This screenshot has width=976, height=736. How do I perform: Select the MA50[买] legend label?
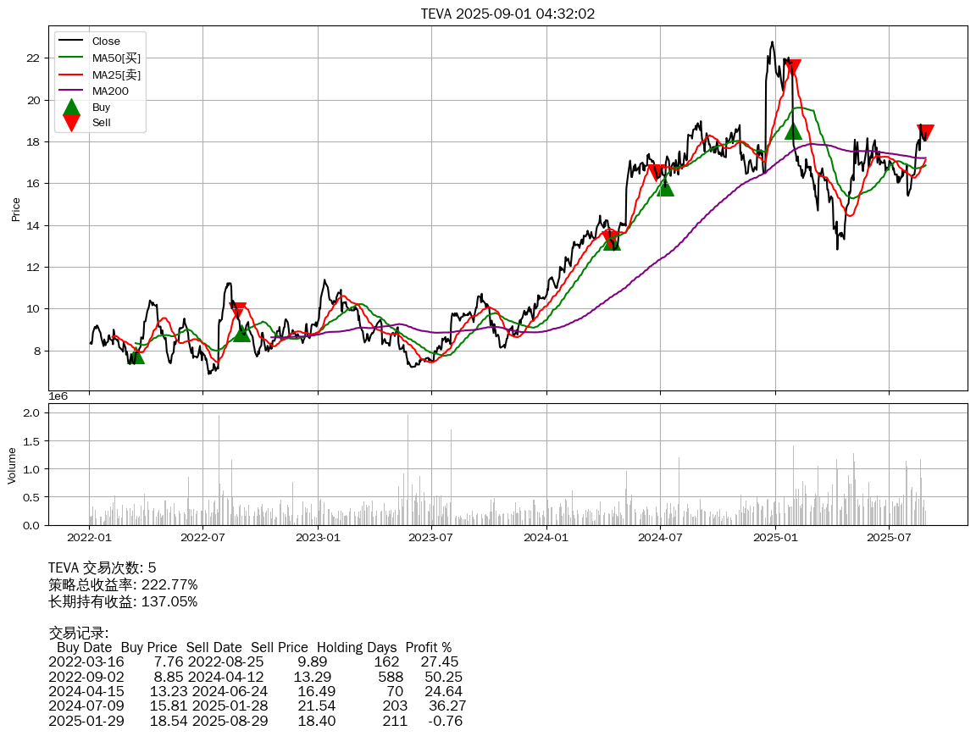(x=116, y=58)
